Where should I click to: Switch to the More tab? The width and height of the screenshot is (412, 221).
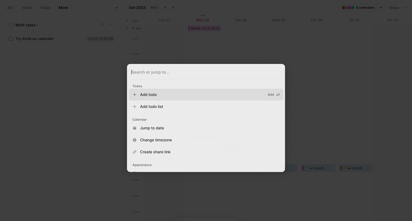(x=63, y=8)
